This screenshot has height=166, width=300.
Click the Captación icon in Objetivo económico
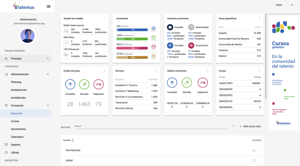[203, 83]
